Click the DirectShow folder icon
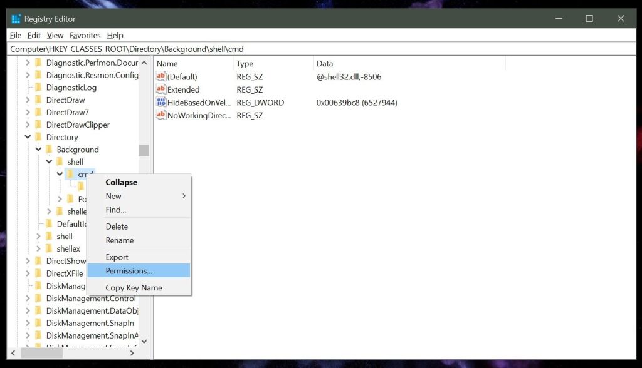This screenshot has width=642, height=368. (x=39, y=261)
